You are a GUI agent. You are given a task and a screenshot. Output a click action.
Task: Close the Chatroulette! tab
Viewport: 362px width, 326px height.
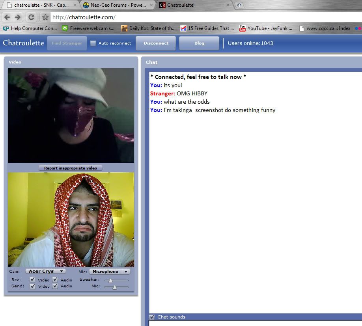point(228,5)
